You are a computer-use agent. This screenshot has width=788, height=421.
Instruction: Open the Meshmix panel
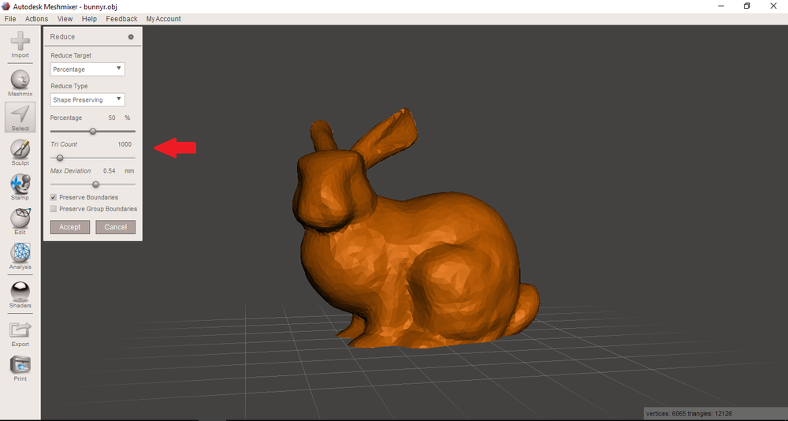pyautogui.click(x=20, y=83)
